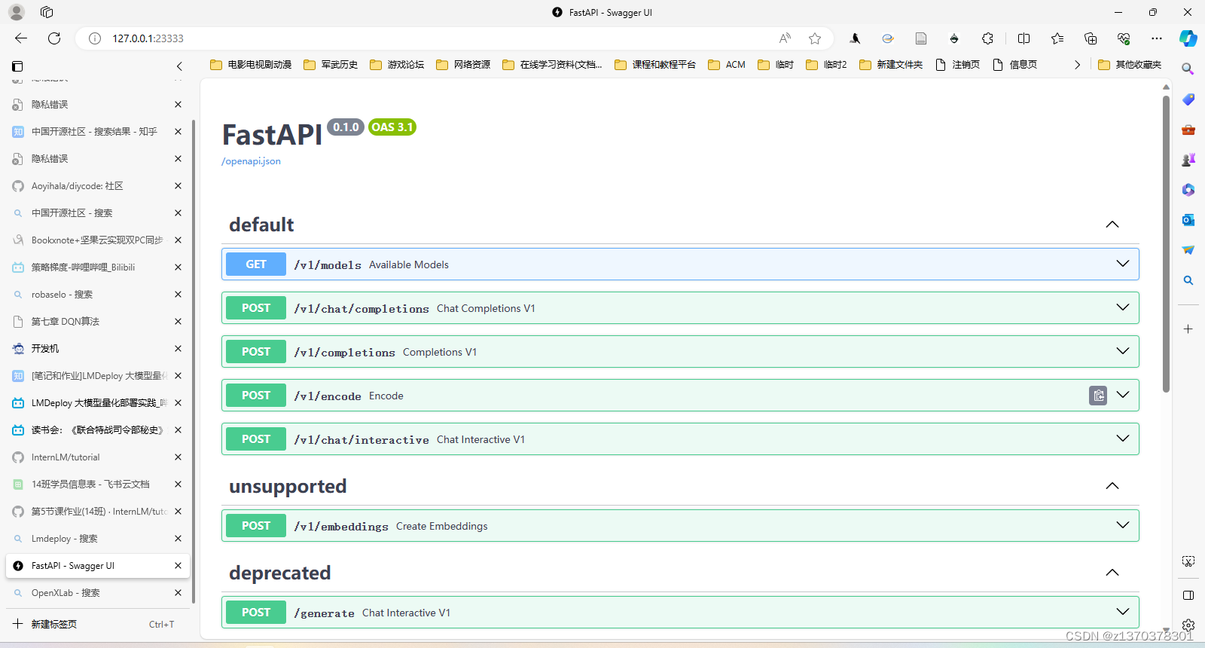Open 电影电视剧动漫 bookmarks folder
The height and width of the screenshot is (648, 1205).
pos(251,65)
